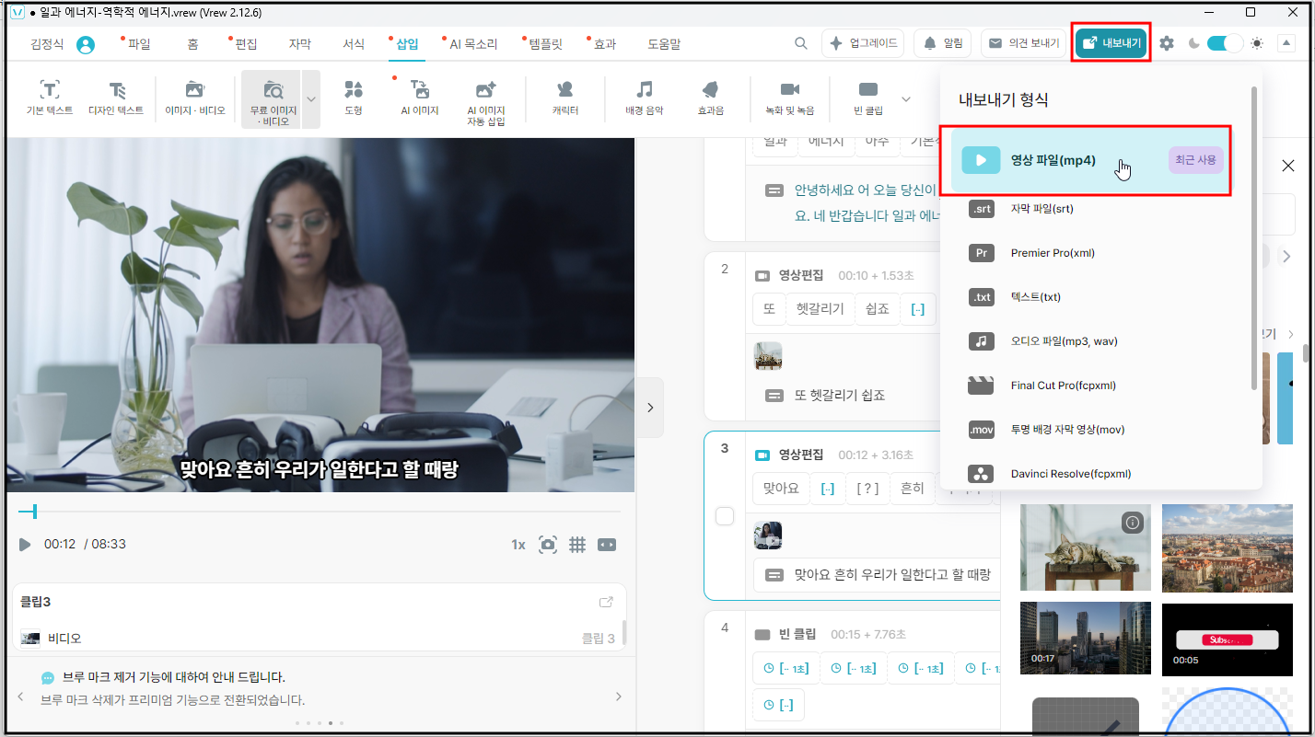Viewport: 1315px width, 737px height.
Task: Expand the free image·video dropdown arrow
Action: [311, 99]
